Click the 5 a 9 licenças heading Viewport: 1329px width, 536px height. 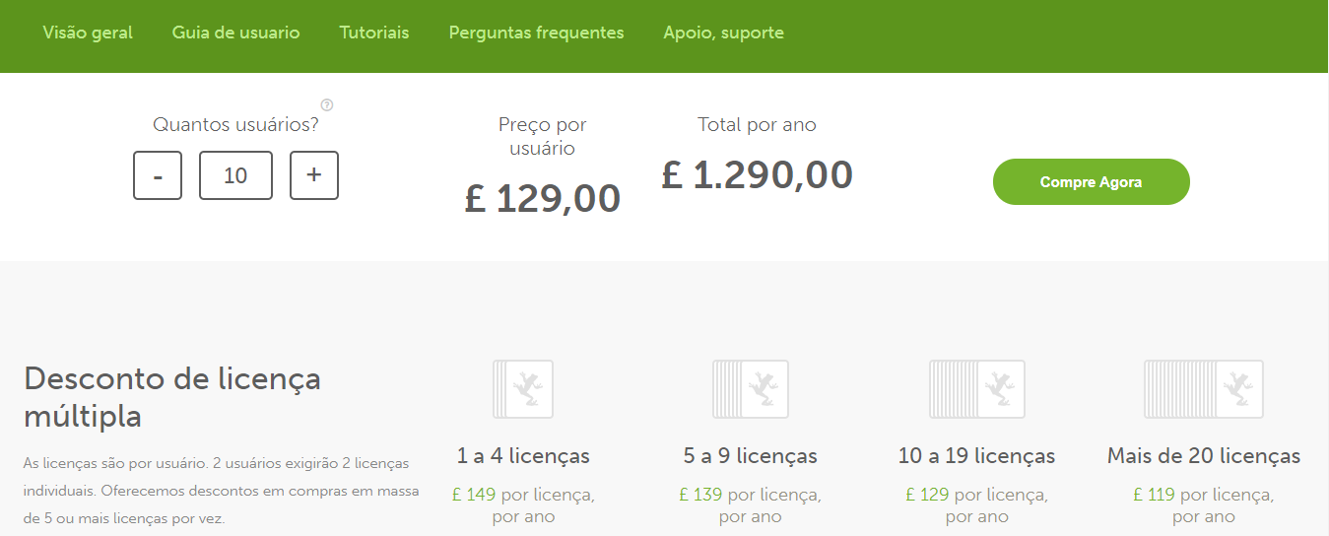[x=751, y=456]
